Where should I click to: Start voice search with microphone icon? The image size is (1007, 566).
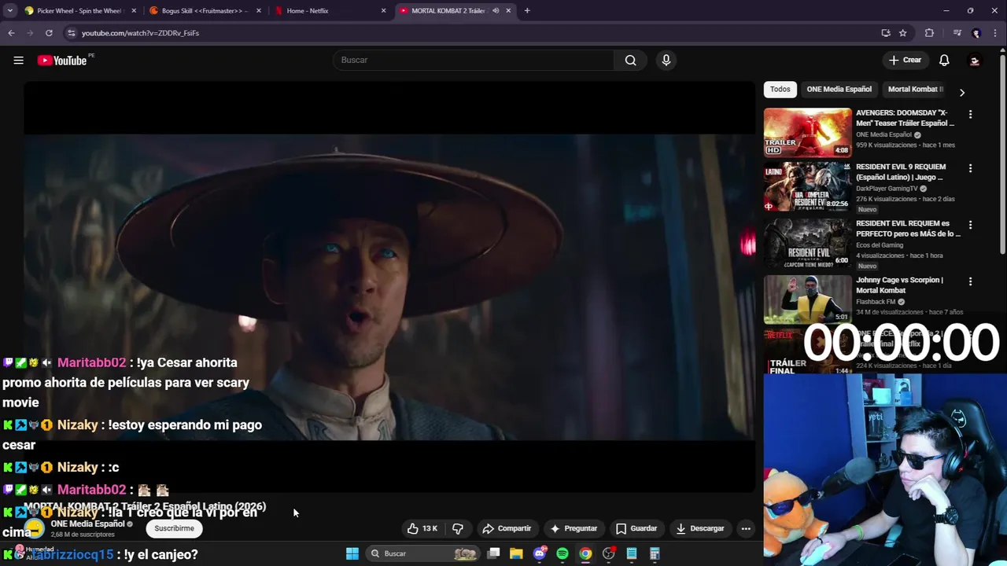click(666, 61)
